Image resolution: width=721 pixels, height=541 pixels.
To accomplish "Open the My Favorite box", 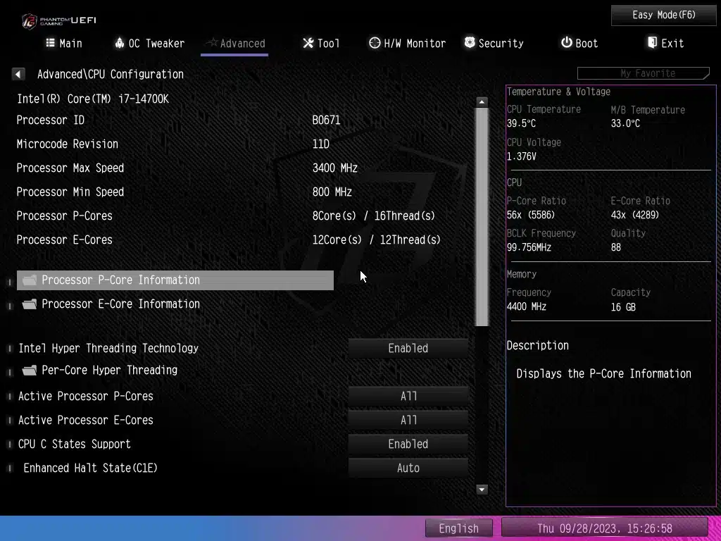I will [644, 73].
